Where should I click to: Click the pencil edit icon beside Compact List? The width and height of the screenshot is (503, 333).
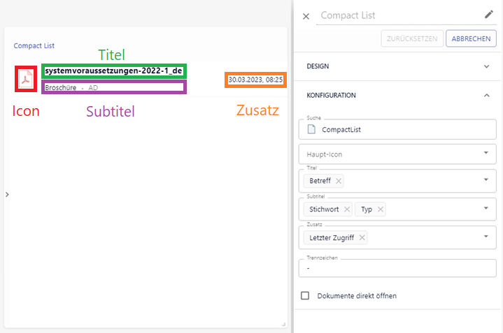488,15
